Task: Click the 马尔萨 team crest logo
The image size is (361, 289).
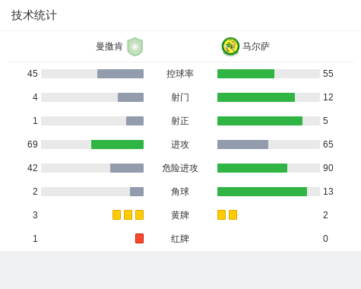Action: [230, 46]
